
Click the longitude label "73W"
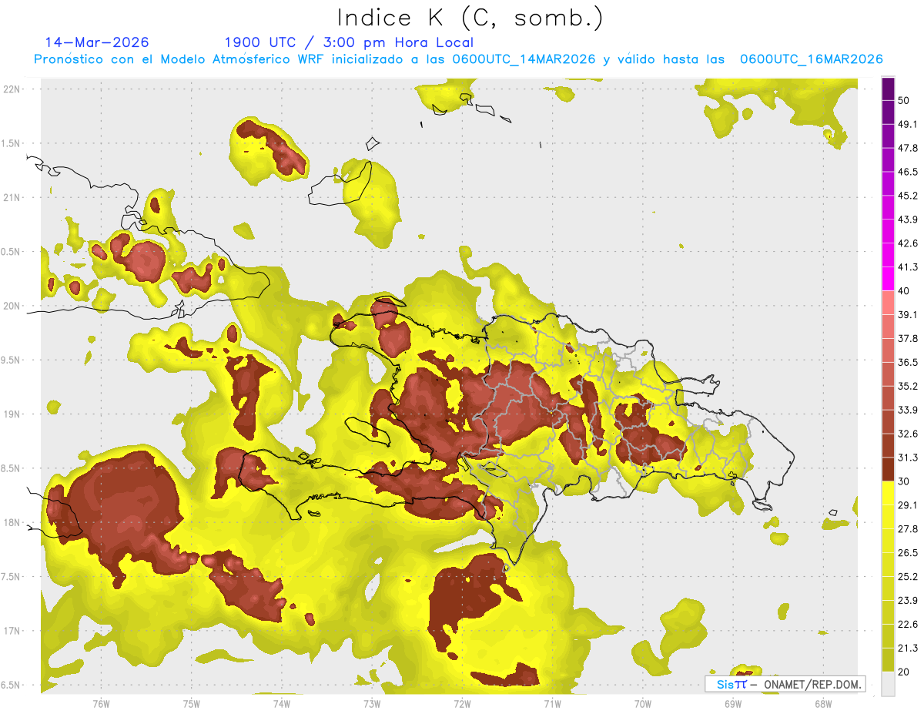pyautogui.click(x=372, y=704)
